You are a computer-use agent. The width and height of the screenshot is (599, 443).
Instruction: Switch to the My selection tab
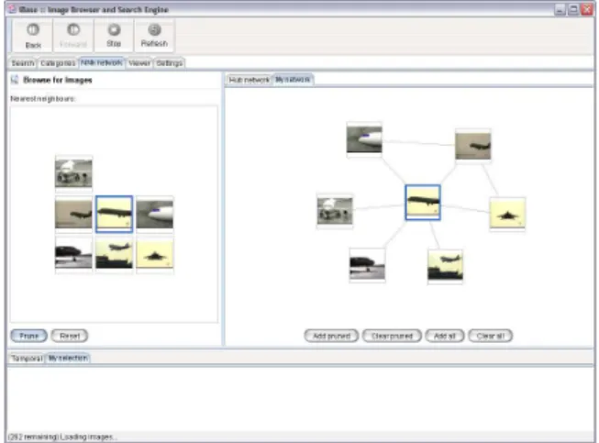(x=68, y=358)
